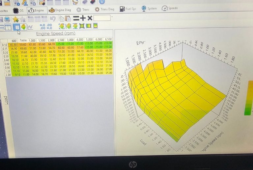This screenshot has width=253, height=170.
Task: Click the equals set-value icon
Action: pyautogui.click(x=76, y=18)
